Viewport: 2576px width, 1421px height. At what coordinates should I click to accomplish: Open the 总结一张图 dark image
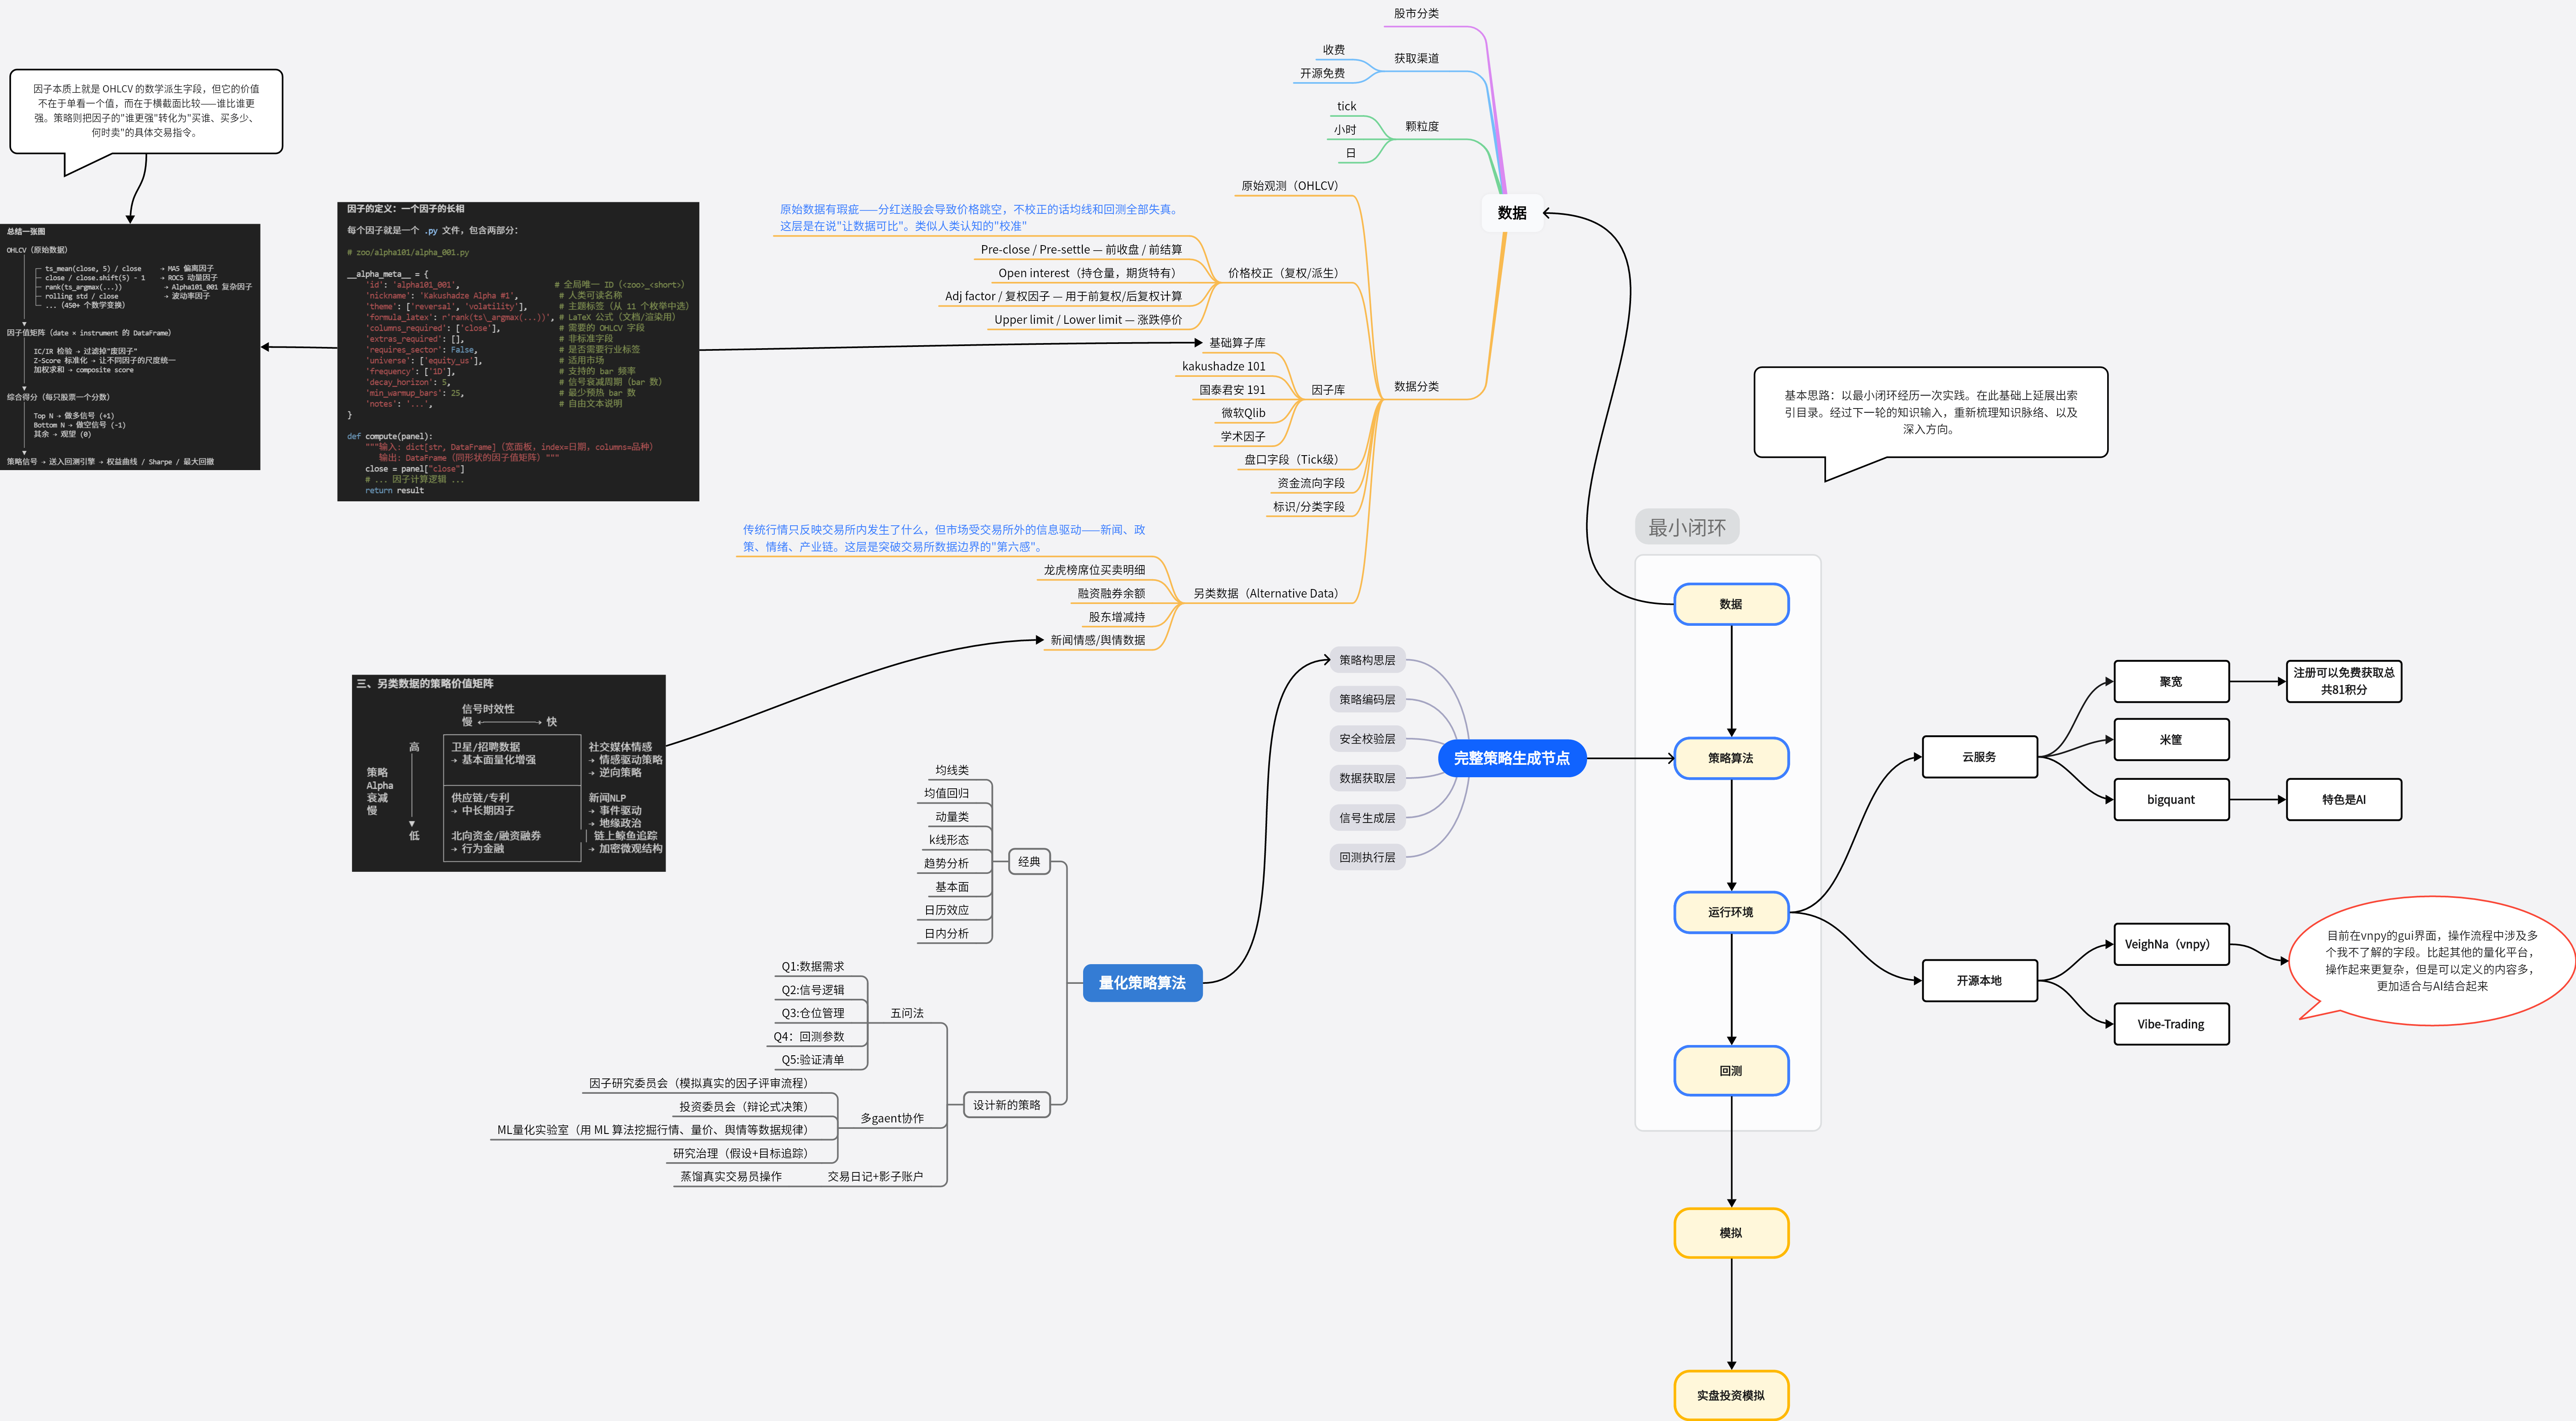tap(130, 347)
